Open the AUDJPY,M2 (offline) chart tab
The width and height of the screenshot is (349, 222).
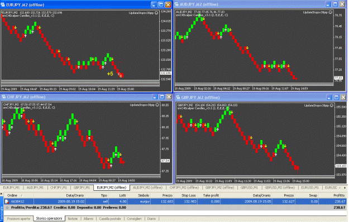[x=148, y=187]
